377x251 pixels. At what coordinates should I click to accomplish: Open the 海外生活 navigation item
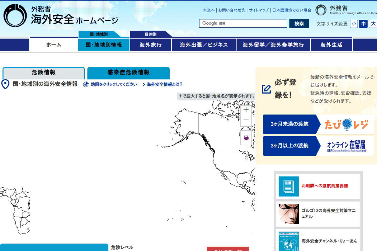click(331, 45)
